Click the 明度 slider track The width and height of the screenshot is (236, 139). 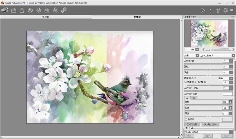tap(208, 117)
